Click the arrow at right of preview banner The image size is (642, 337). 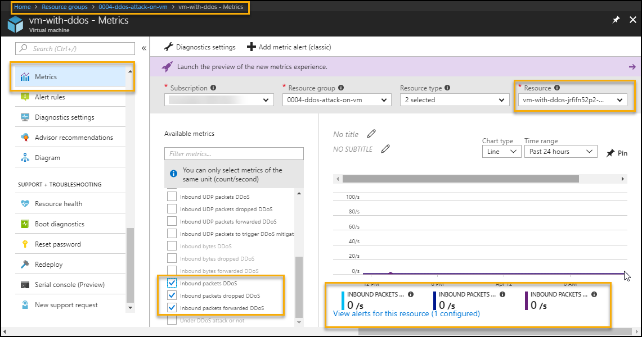(632, 67)
